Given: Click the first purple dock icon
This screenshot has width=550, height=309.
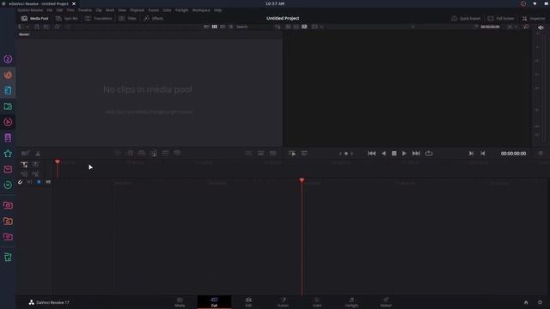Looking at the screenshot, I should (x=8, y=59).
